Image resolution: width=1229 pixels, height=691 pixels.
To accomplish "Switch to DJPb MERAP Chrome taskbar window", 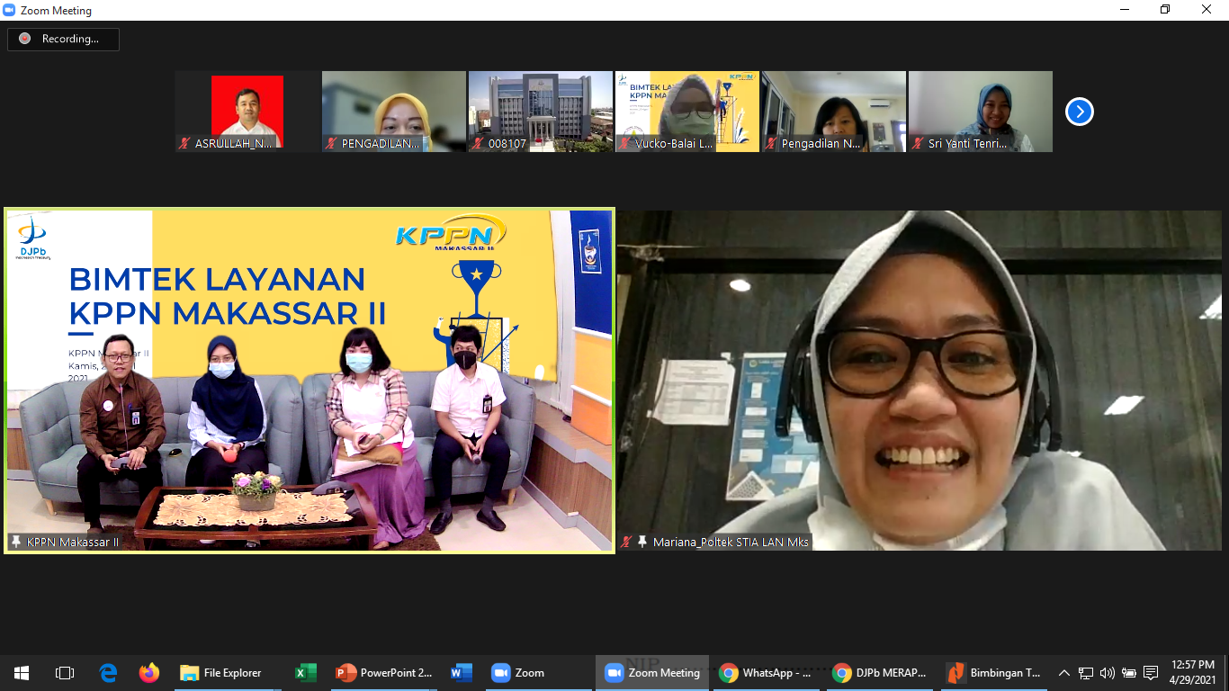I will pyautogui.click(x=880, y=672).
